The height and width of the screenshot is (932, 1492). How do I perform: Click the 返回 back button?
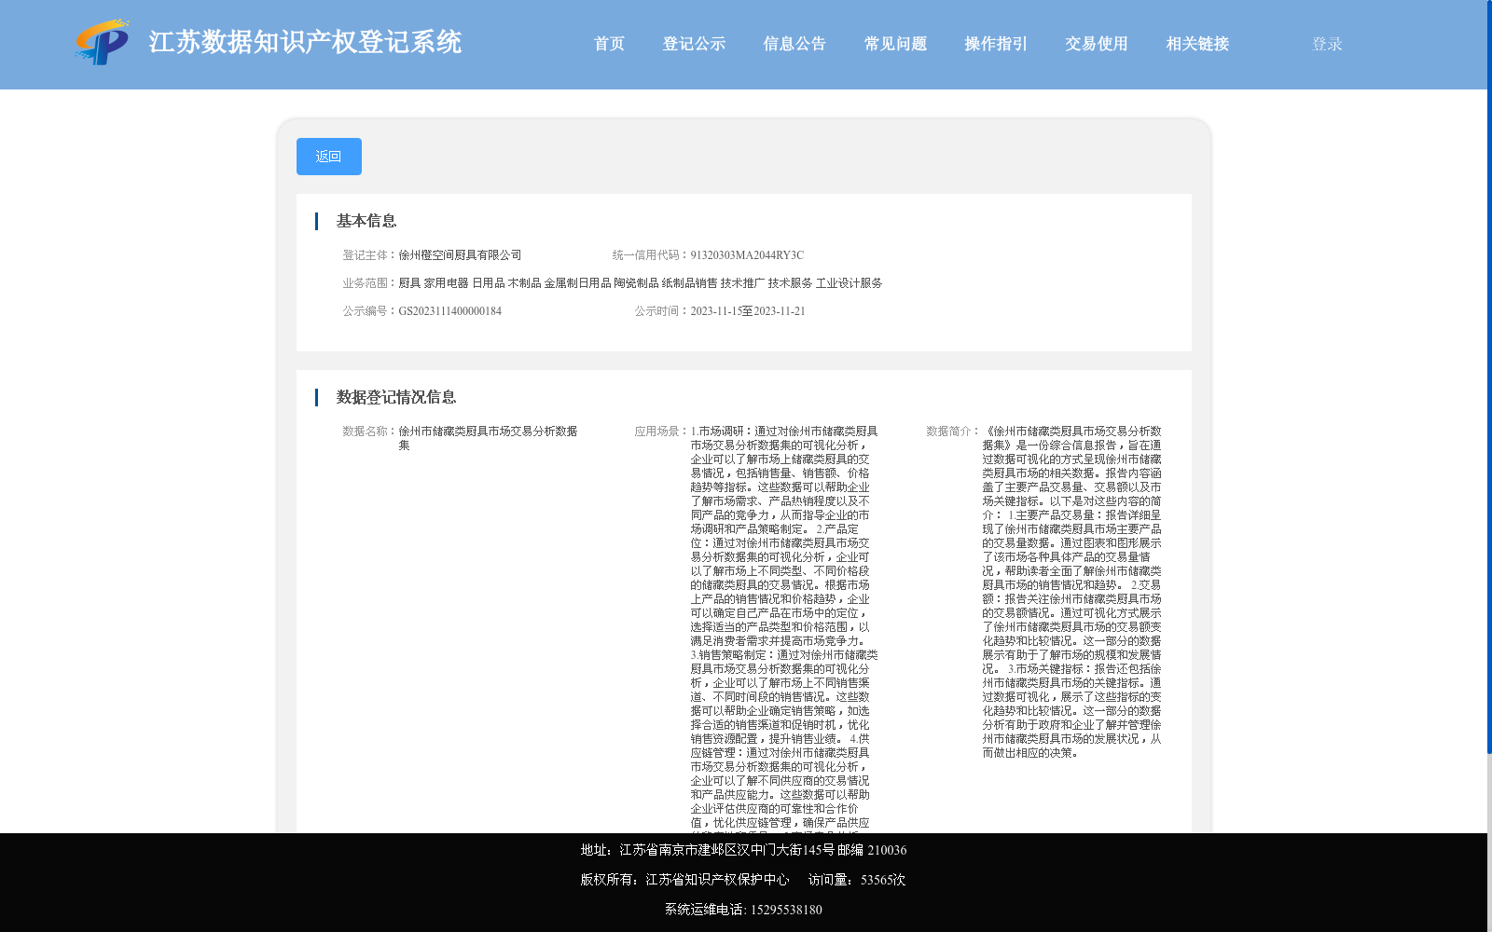(x=329, y=157)
